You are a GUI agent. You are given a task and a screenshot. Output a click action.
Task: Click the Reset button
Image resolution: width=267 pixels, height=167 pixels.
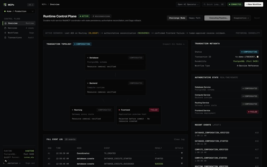pos(257,18)
